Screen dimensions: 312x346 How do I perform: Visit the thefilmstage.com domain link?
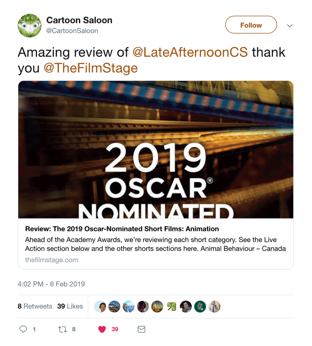coord(51,260)
